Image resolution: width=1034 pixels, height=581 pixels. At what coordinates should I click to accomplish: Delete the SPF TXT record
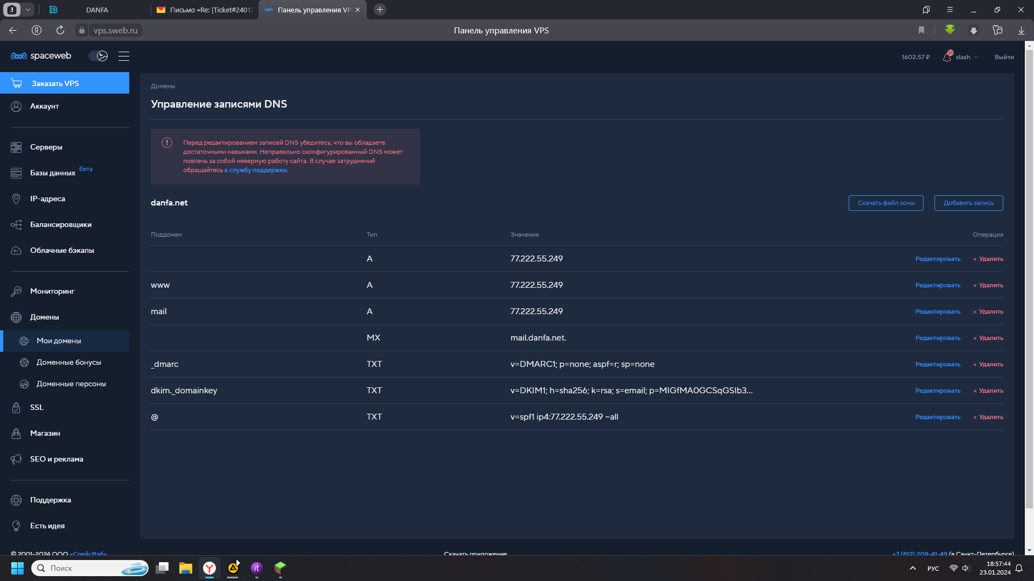pyautogui.click(x=988, y=417)
